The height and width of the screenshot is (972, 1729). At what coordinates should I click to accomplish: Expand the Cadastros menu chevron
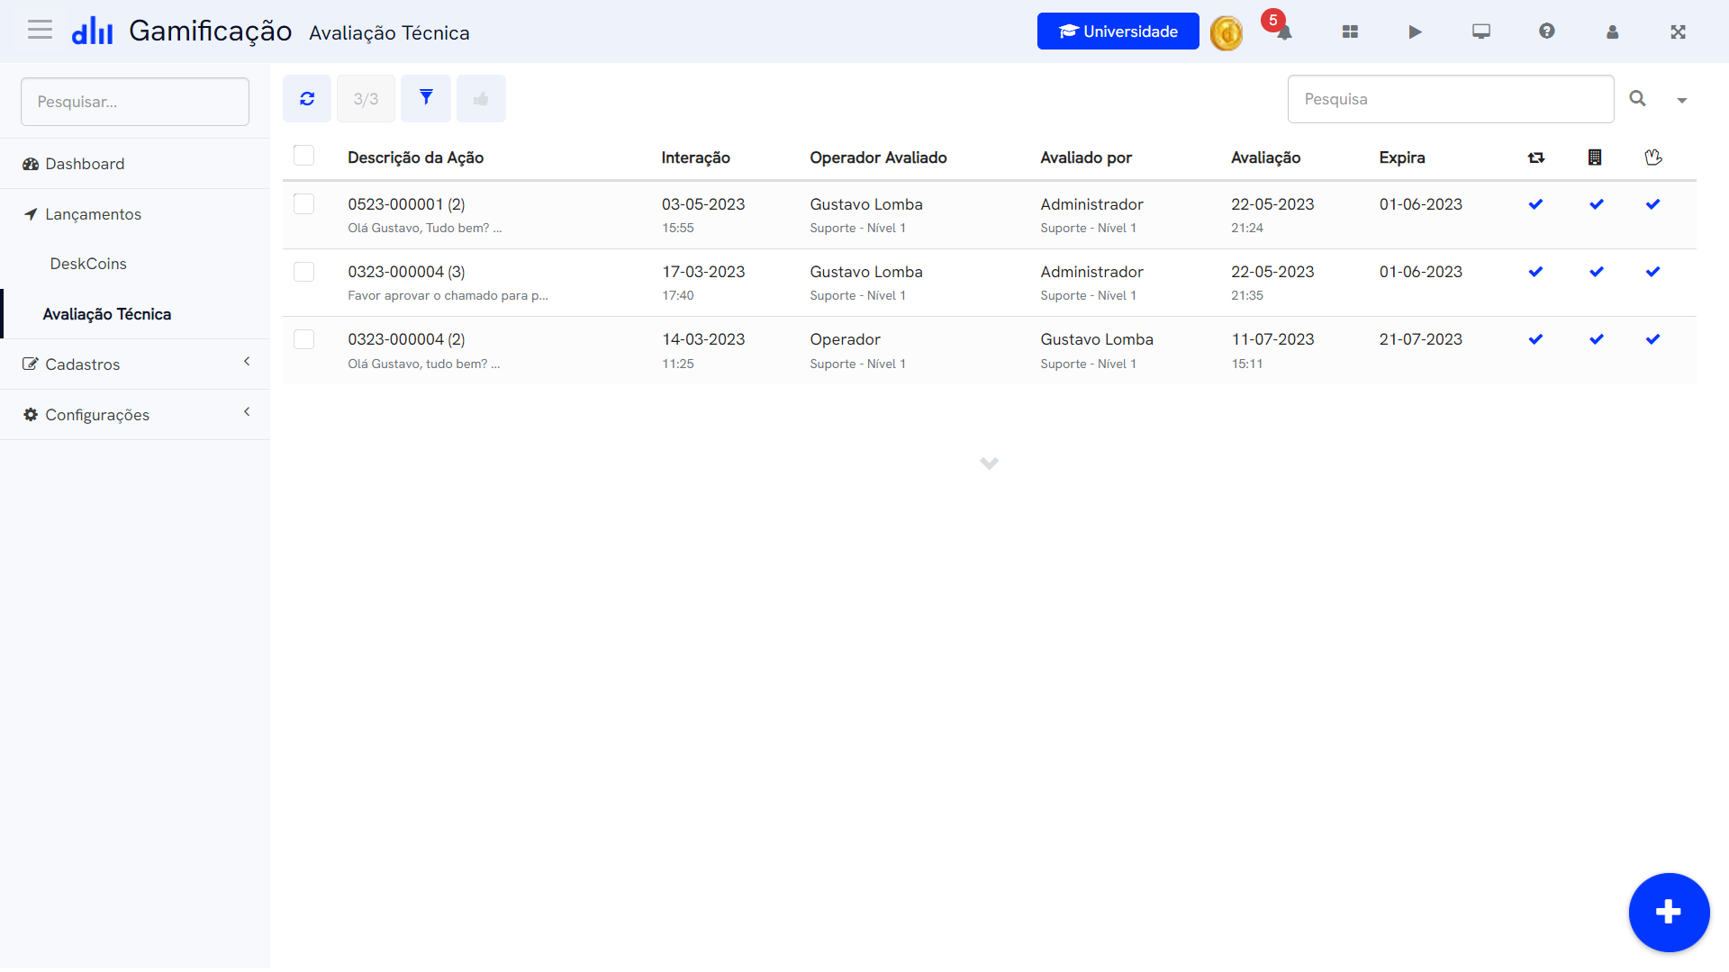click(x=247, y=362)
